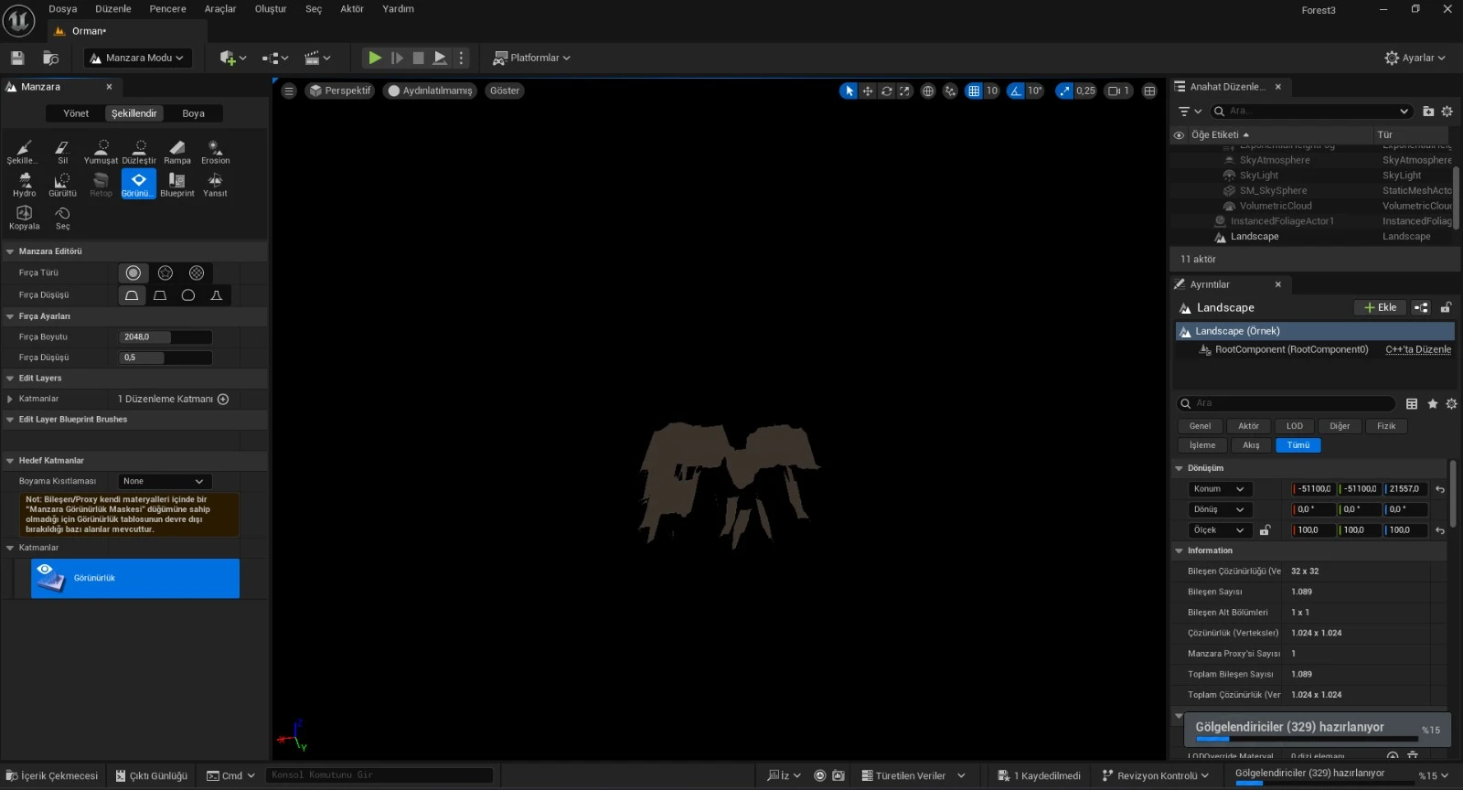Collapse the Information section

(x=1179, y=550)
